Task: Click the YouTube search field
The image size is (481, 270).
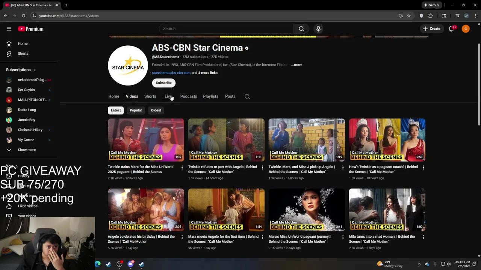Action: tap(227, 29)
